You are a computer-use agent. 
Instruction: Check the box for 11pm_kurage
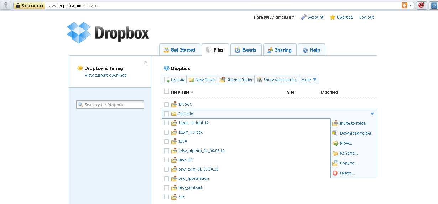point(166,132)
